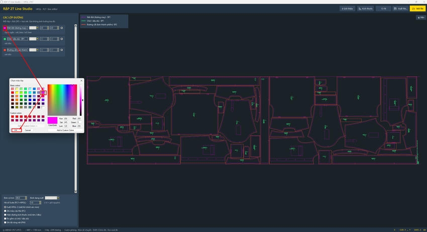This screenshot has width=427, height=232.
Task: Click the Green value field
Action: 79,123
